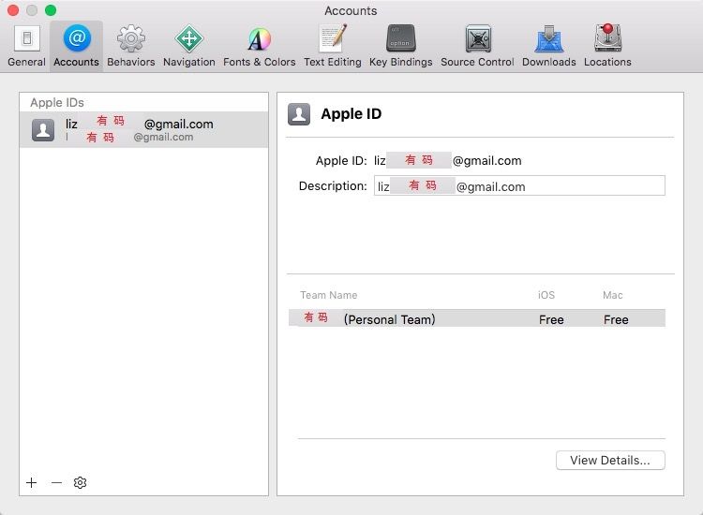Screen dimensions: 703x515
Task: Select the Accounts preferences icon
Action: [76, 45]
